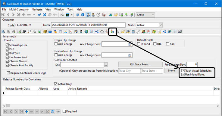Click the globe icon in tab strip

86,31
